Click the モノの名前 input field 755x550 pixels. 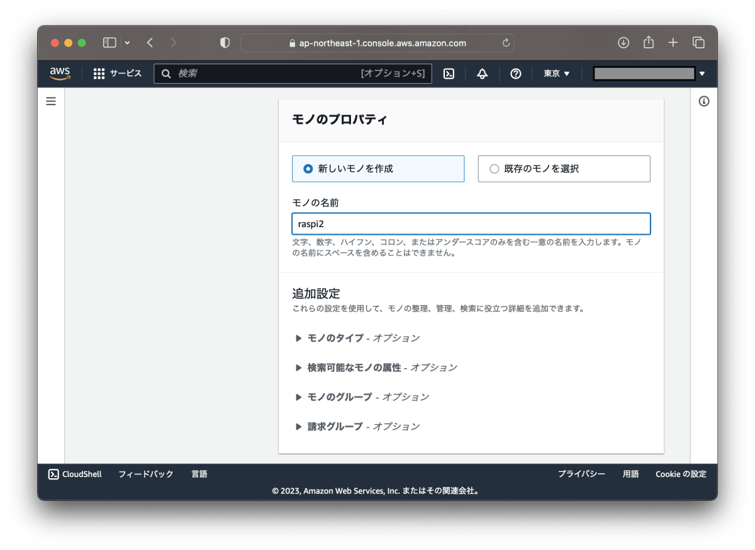pos(471,224)
